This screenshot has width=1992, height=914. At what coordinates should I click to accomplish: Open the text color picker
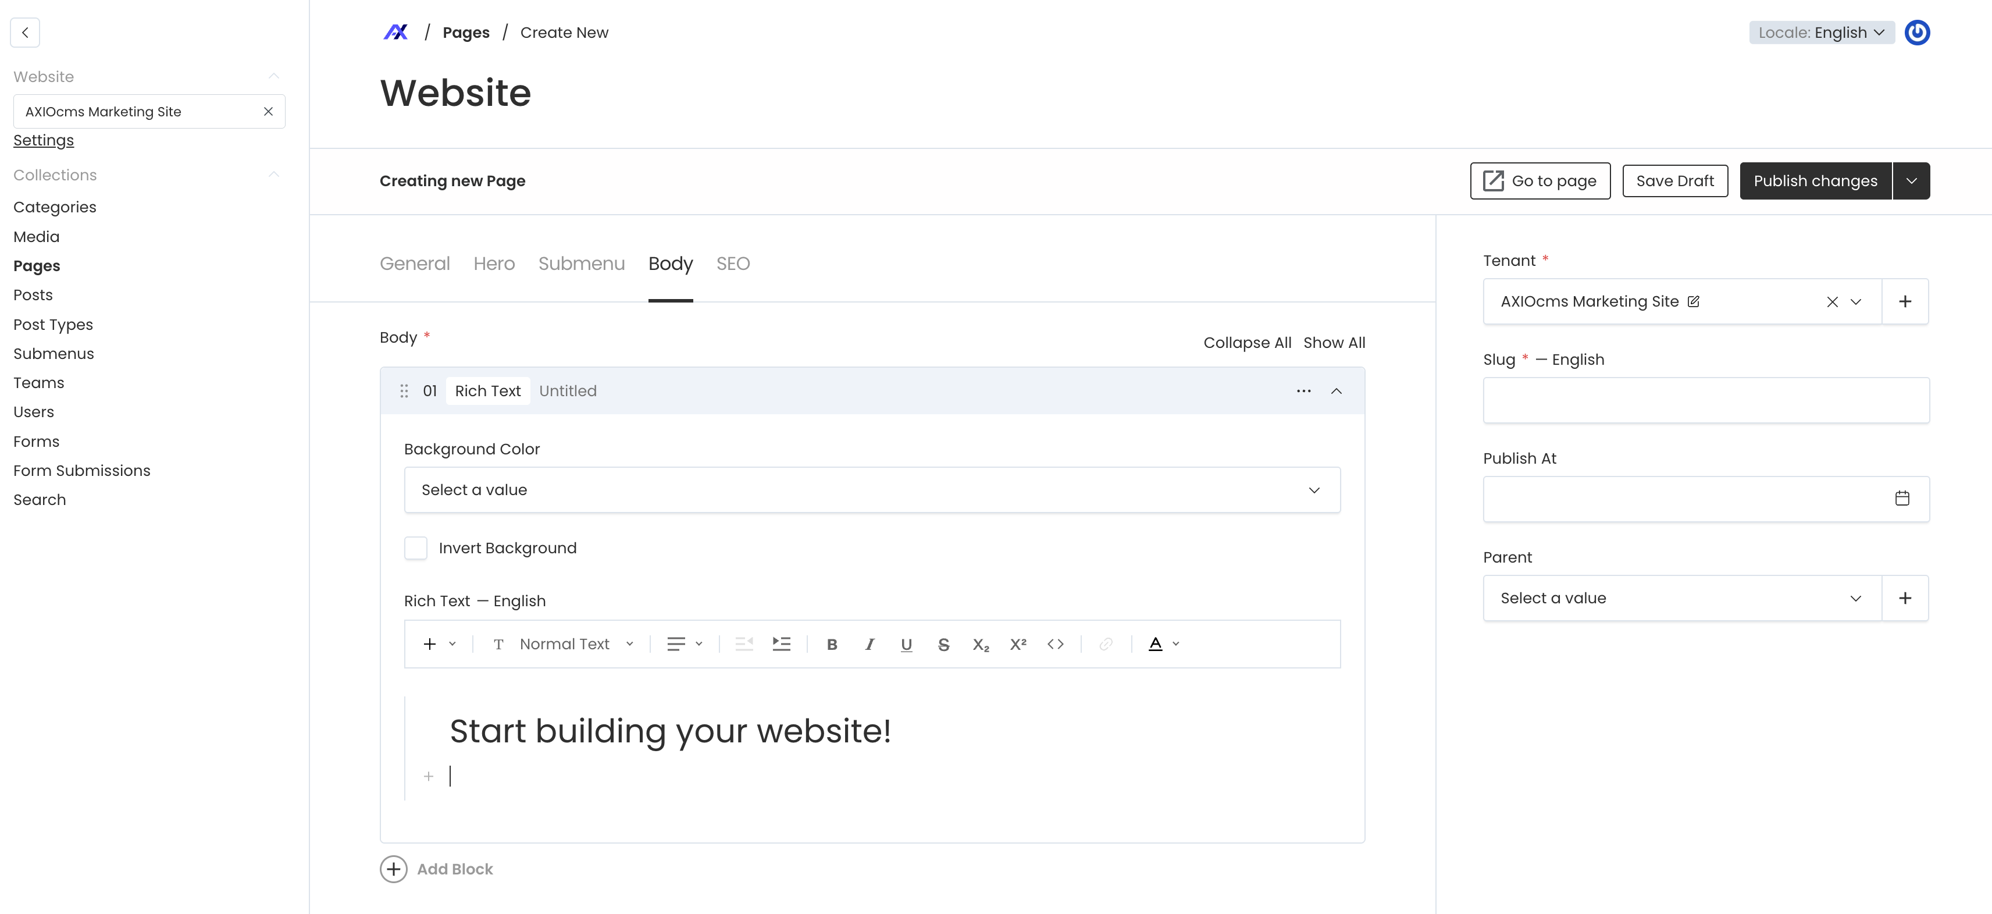(x=1163, y=644)
